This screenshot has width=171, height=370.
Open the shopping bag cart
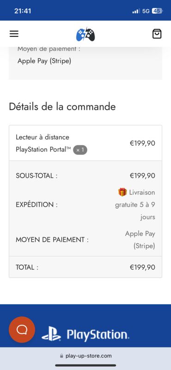tap(157, 34)
